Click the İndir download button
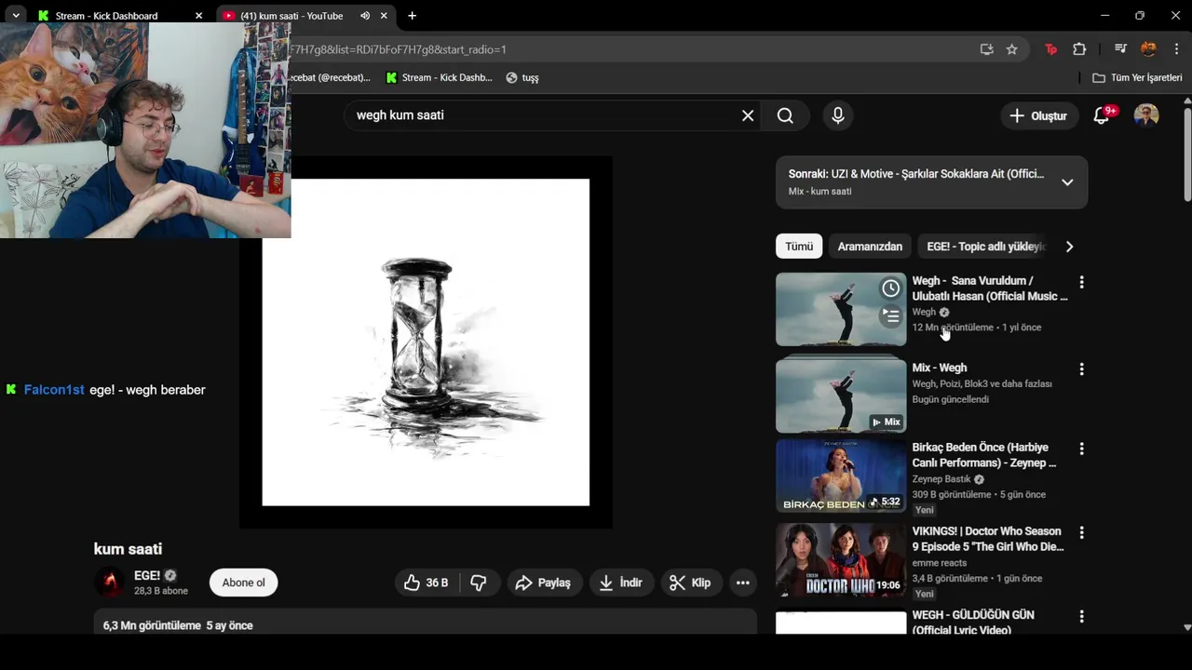The width and height of the screenshot is (1192, 670). [x=621, y=583]
